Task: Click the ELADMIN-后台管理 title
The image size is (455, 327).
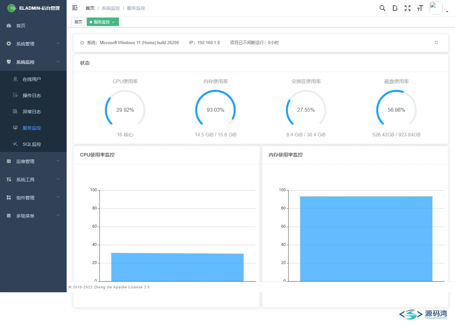Action: point(39,8)
